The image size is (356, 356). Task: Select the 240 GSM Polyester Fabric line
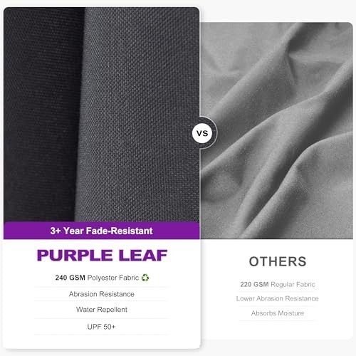(102, 278)
